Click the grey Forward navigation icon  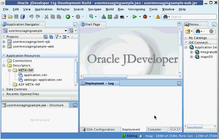(x=78, y=17)
